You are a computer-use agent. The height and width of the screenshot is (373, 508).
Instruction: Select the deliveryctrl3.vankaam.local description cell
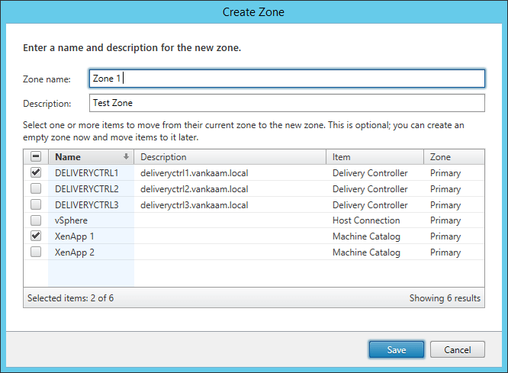(195, 205)
